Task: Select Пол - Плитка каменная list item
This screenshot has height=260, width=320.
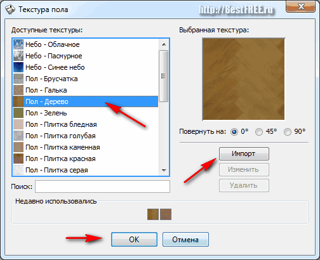Action: click(x=86, y=147)
